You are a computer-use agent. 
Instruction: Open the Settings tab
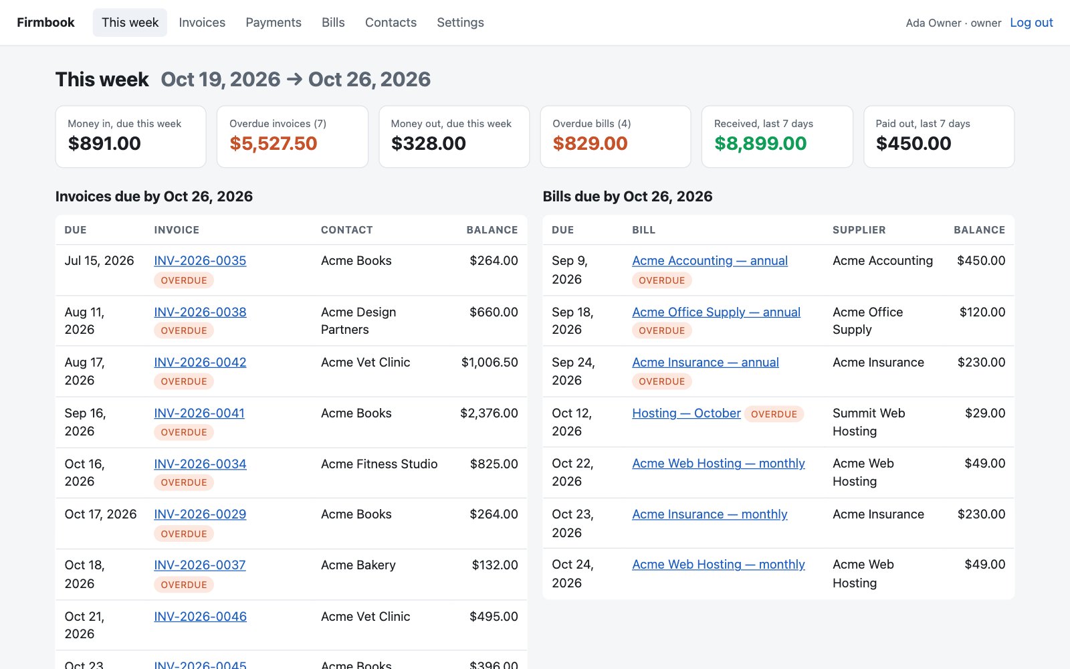coord(460,23)
